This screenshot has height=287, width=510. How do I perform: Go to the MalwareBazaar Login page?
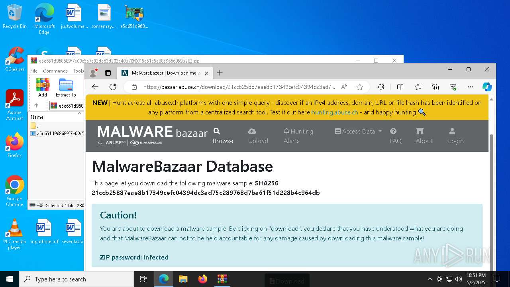tap(455, 136)
